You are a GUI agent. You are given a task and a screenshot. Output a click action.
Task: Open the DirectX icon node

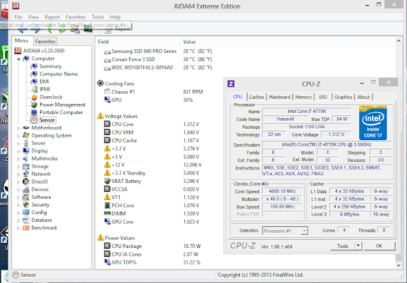coord(26,182)
